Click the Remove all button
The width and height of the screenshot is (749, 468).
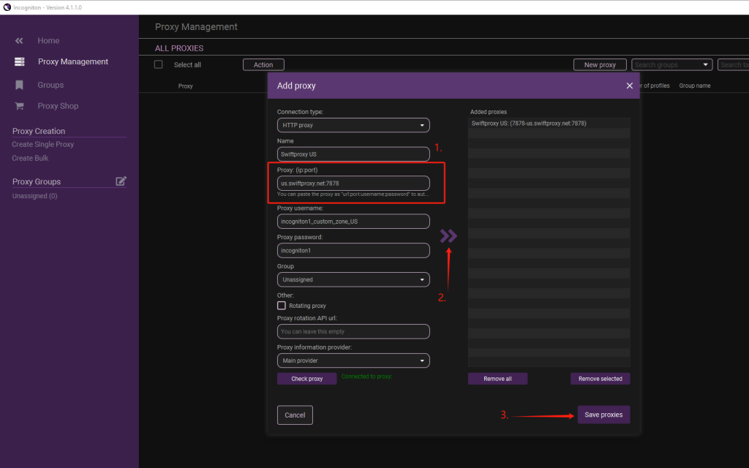pyautogui.click(x=497, y=379)
